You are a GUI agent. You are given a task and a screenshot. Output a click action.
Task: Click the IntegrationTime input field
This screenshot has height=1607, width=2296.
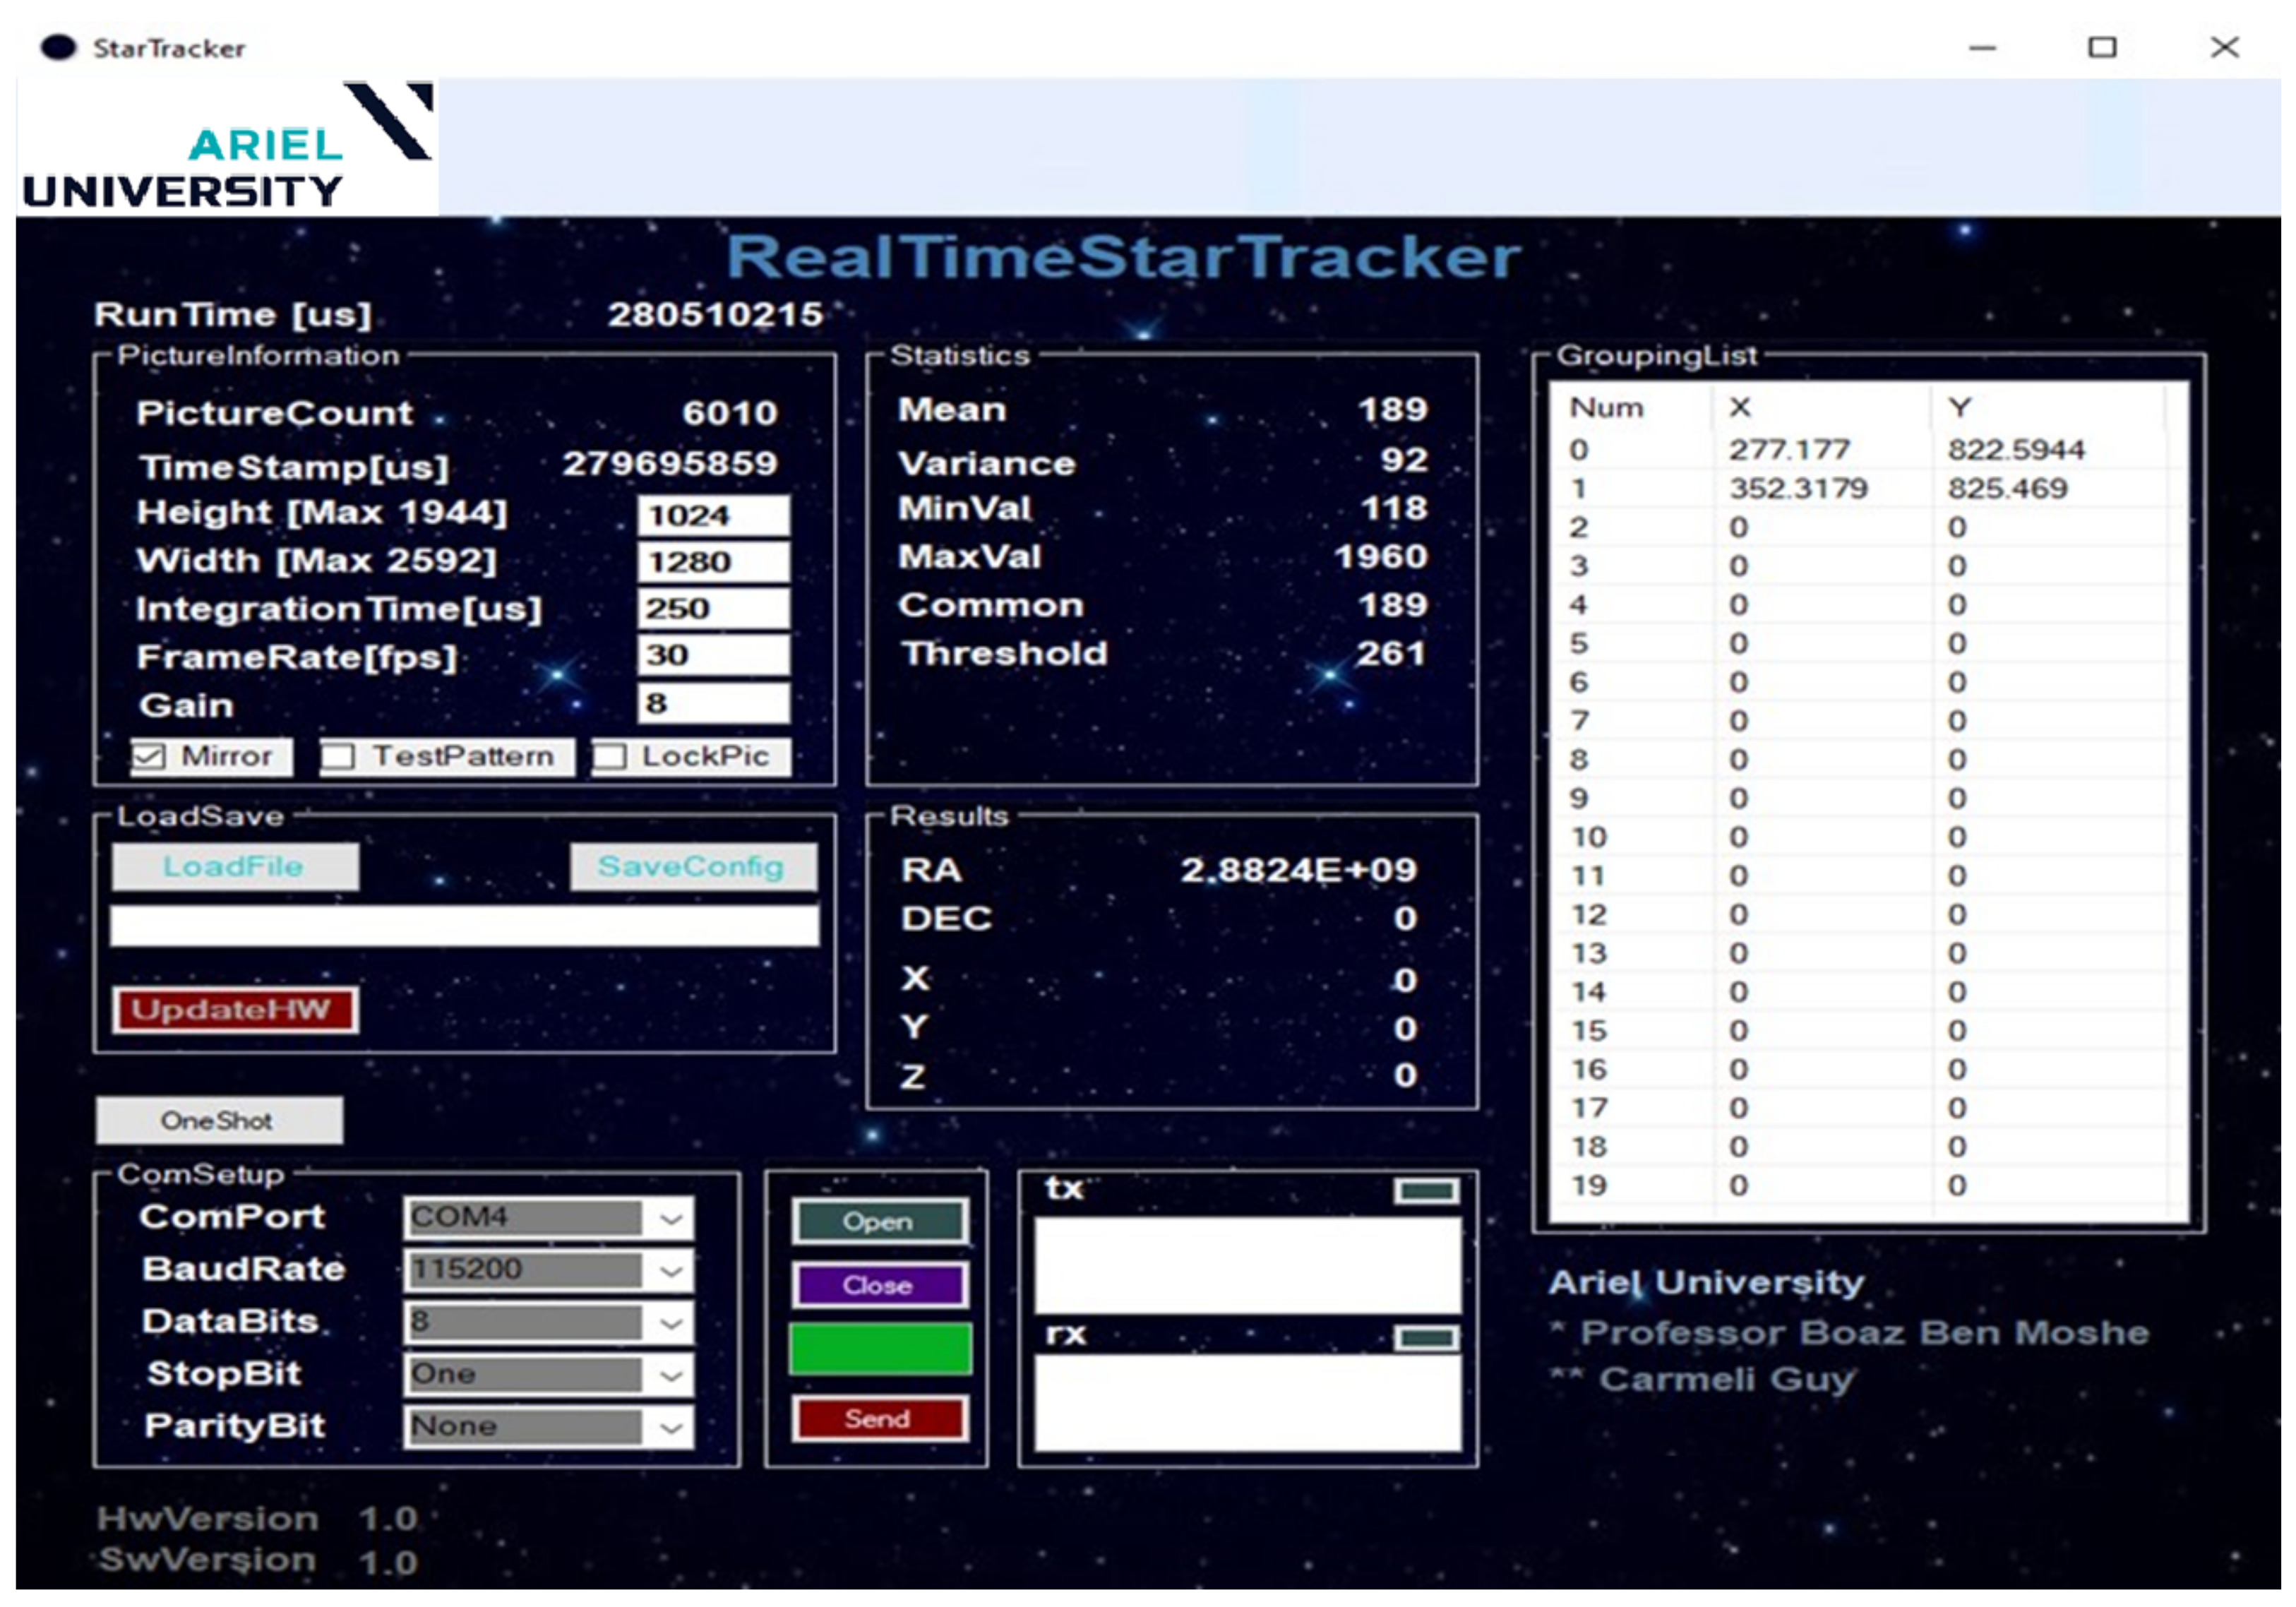point(712,608)
